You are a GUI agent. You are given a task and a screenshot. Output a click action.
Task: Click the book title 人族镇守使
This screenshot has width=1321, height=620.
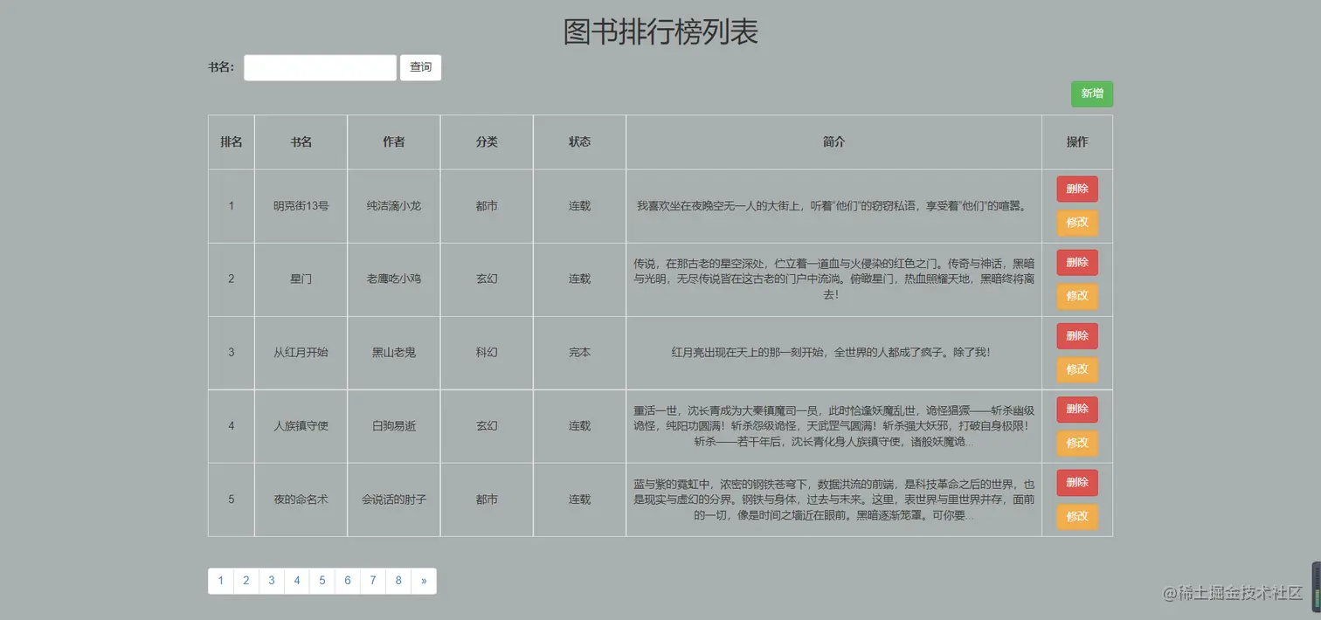(x=301, y=426)
